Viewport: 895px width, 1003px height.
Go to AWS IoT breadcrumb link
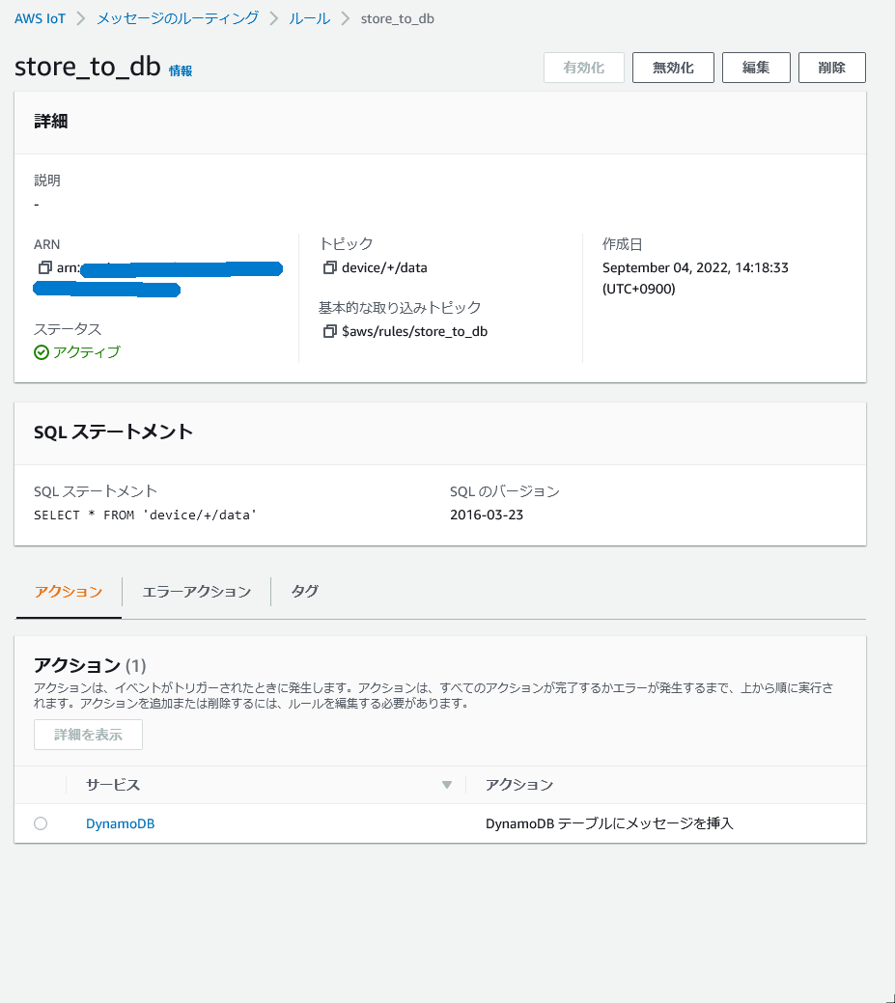click(x=40, y=18)
